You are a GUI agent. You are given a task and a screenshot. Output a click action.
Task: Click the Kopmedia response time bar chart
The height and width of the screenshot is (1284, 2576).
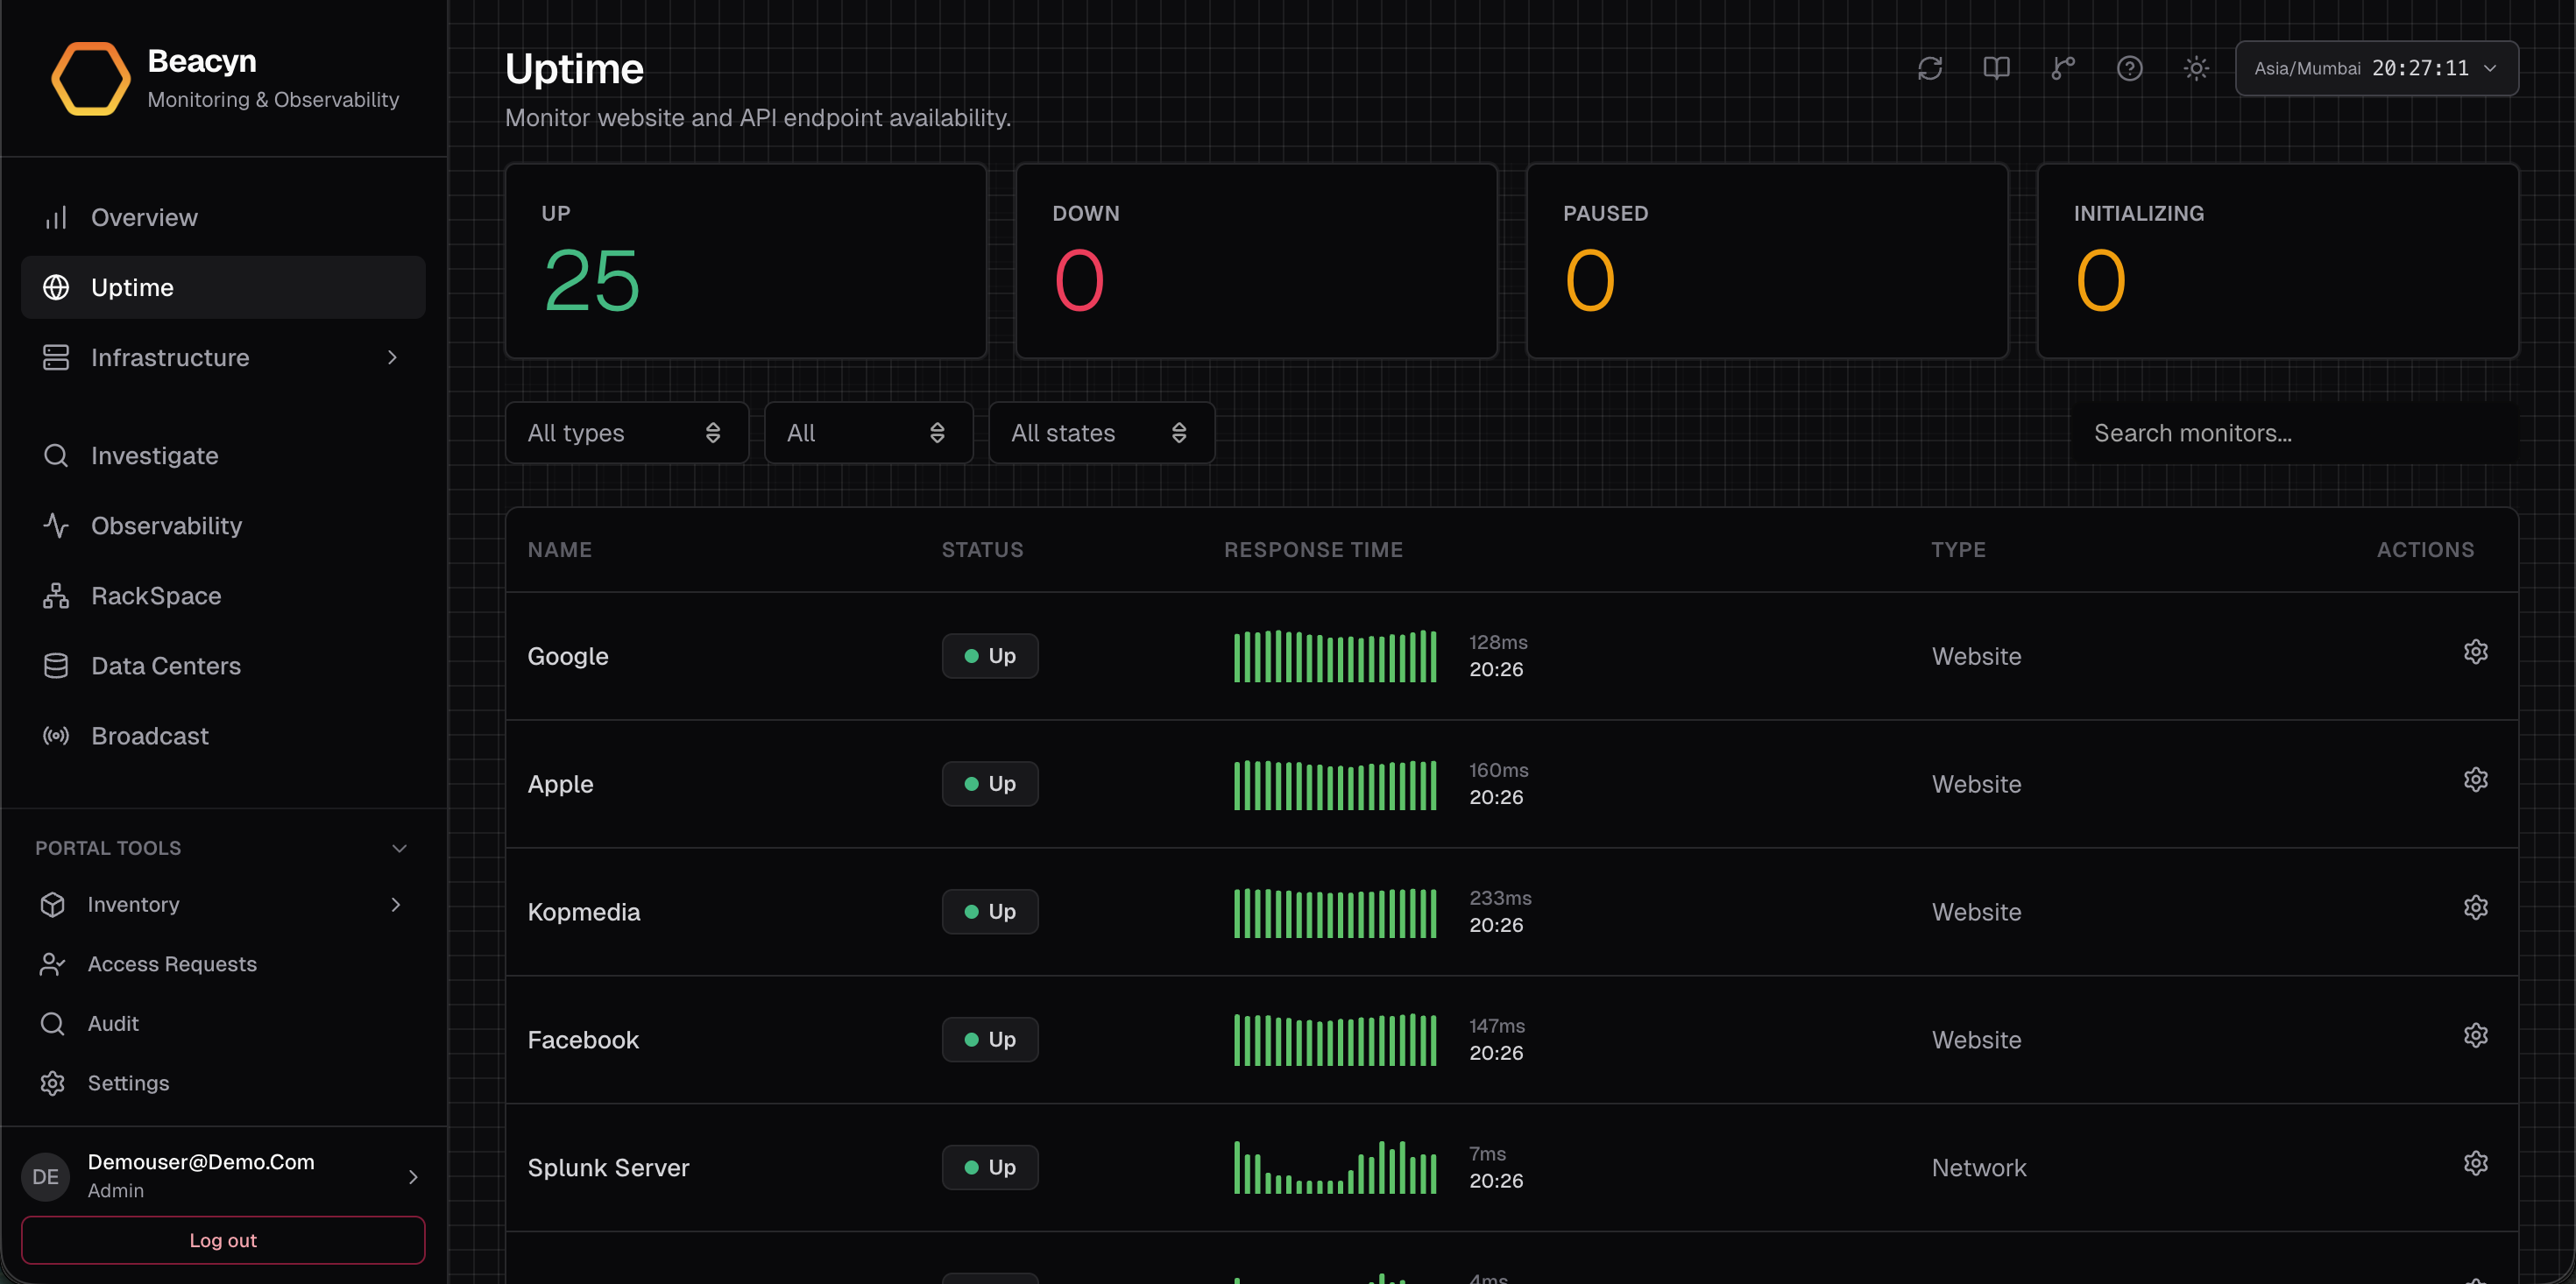pos(1335,912)
